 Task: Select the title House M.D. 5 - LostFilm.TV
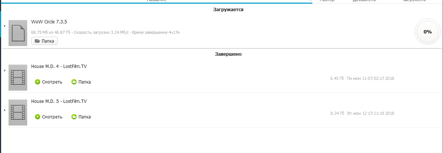(x=59, y=101)
